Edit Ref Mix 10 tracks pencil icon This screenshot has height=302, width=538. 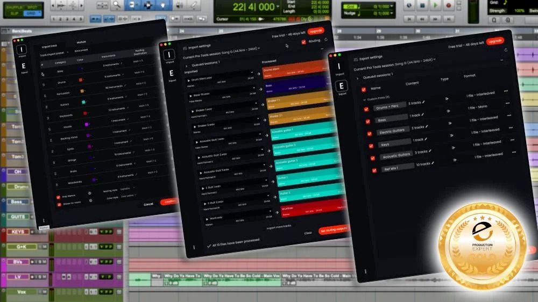click(x=433, y=163)
